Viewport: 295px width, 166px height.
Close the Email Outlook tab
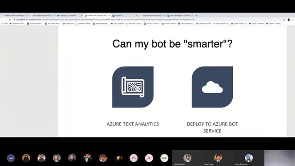(x=192, y=16)
